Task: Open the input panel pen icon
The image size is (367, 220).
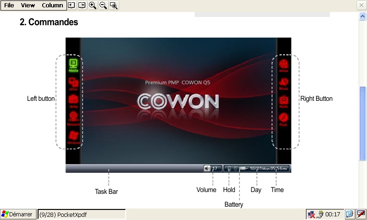Action: click(361, 214)
